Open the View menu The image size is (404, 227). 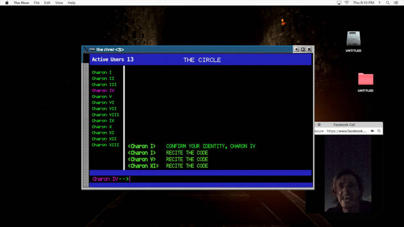[x=59, y=3]
